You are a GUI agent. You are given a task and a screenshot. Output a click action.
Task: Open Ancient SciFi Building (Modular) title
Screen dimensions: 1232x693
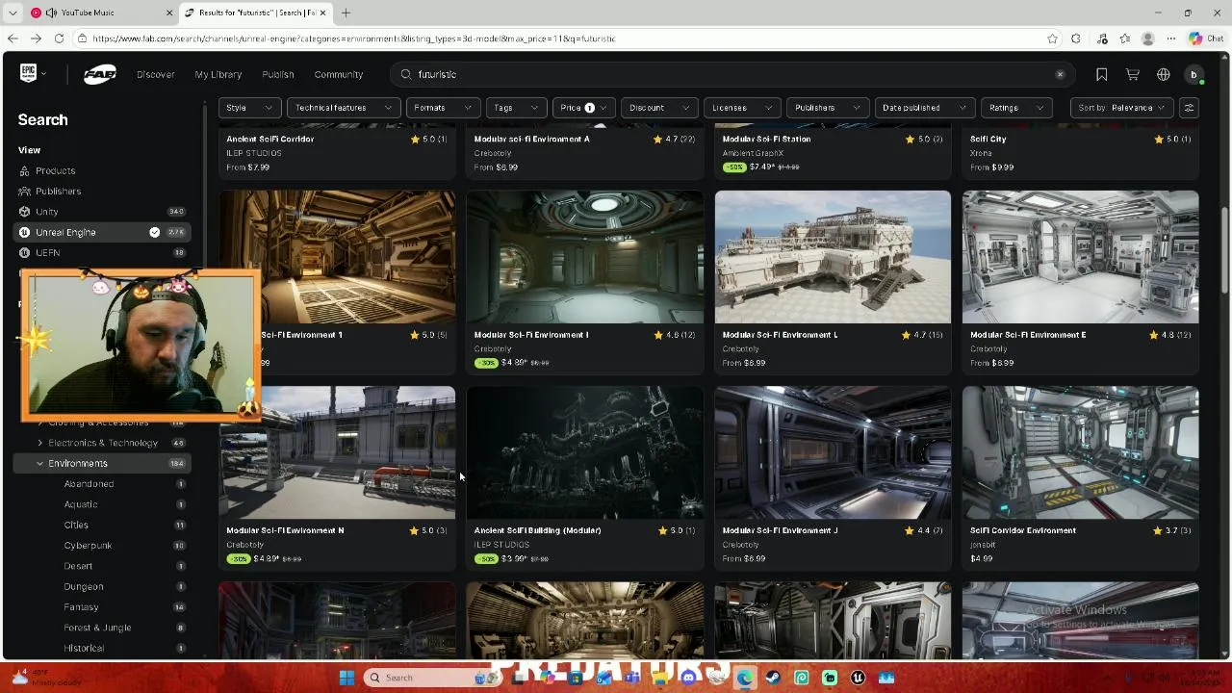pos(537,530)
